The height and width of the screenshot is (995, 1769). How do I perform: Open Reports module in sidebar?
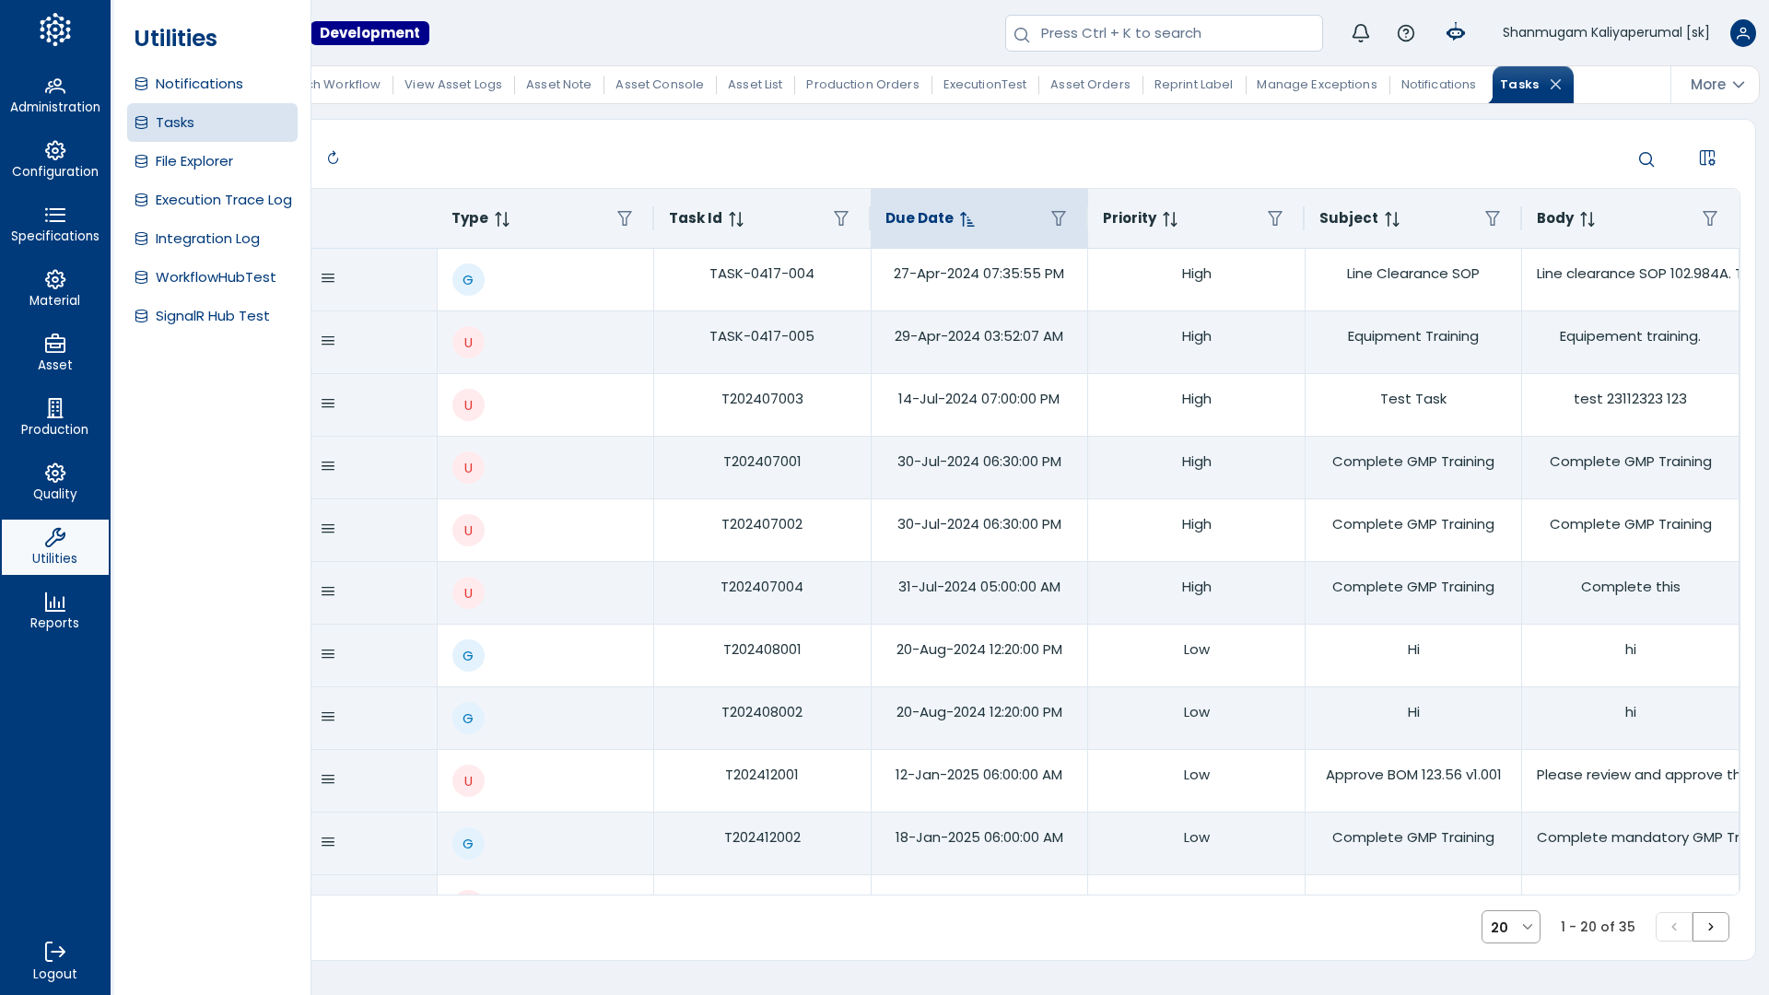click(55, 612)
